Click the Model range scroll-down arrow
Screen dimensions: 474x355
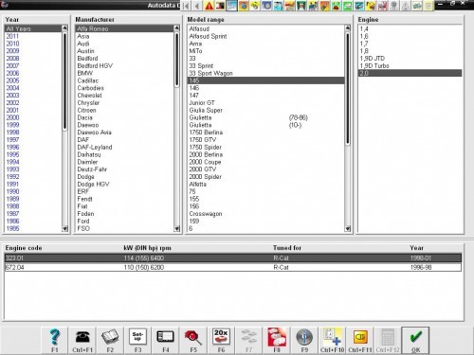pos(348,228)
